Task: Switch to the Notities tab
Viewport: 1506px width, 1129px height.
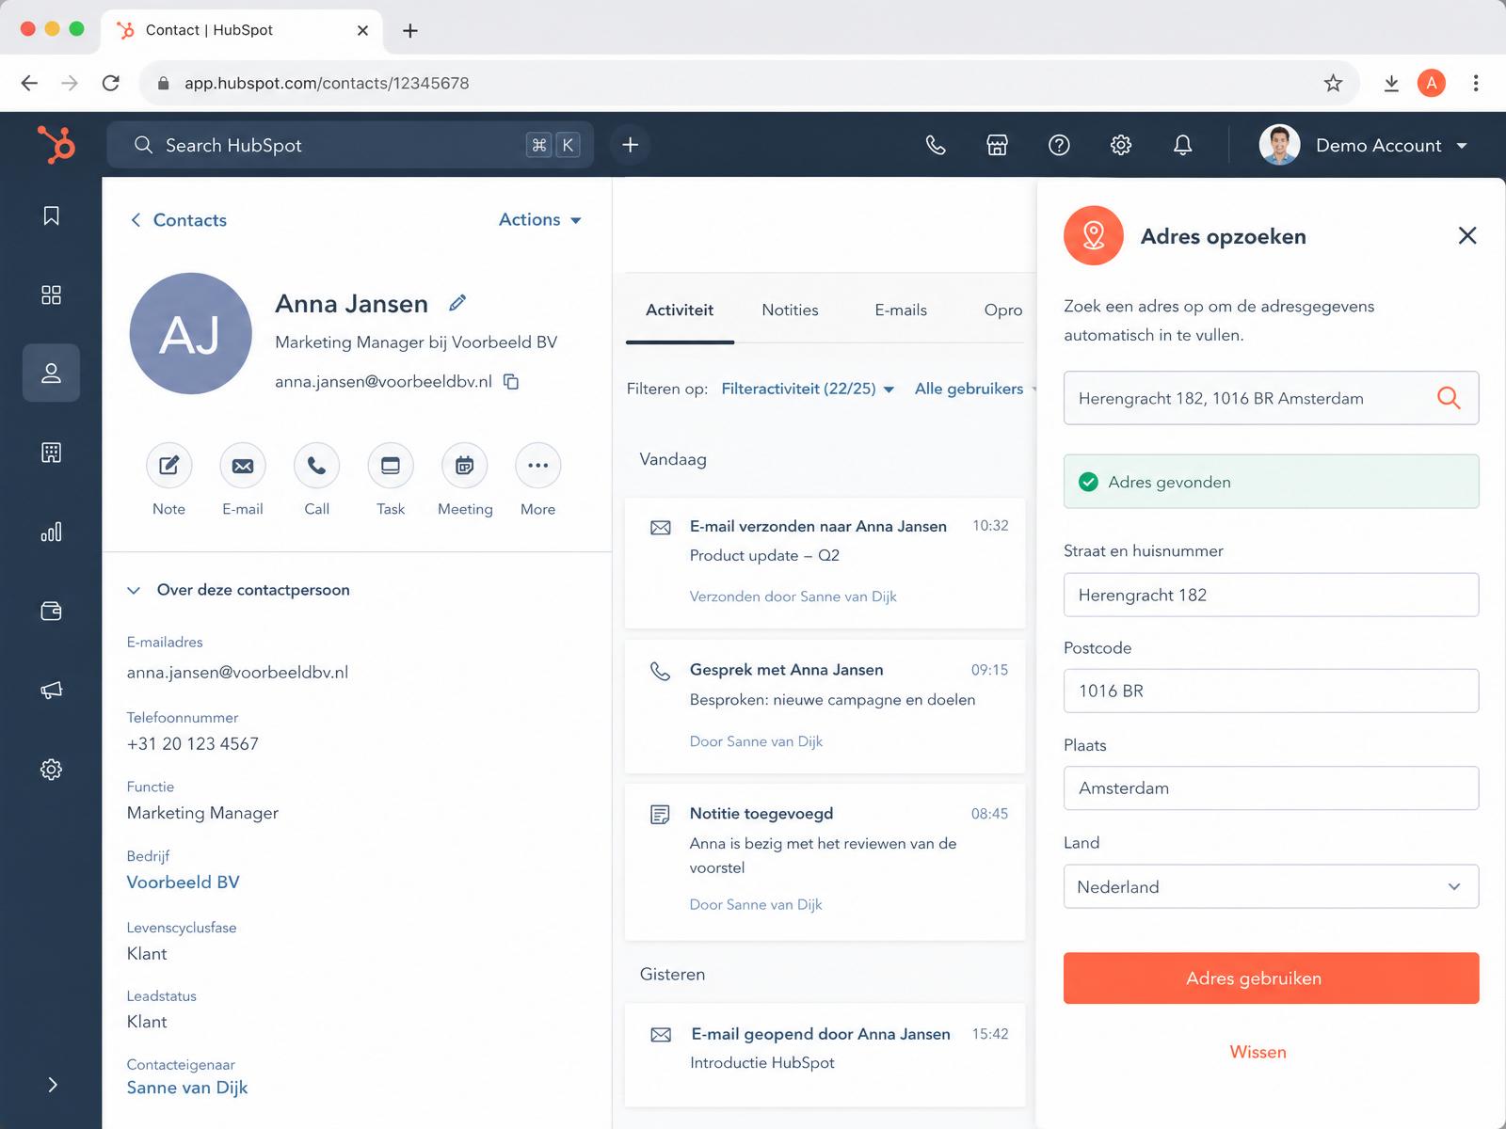Action: 791,310
